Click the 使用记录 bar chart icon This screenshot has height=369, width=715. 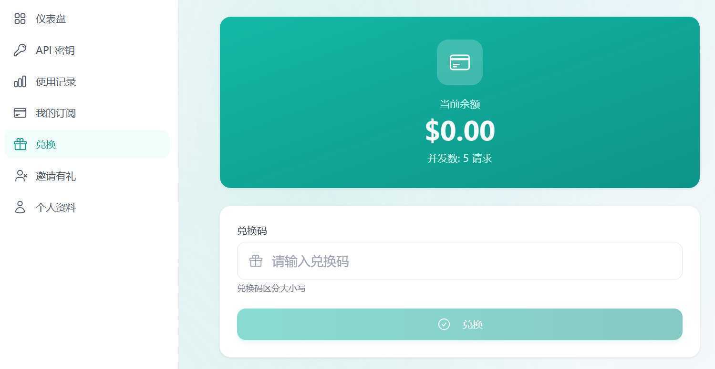(20, 81)
